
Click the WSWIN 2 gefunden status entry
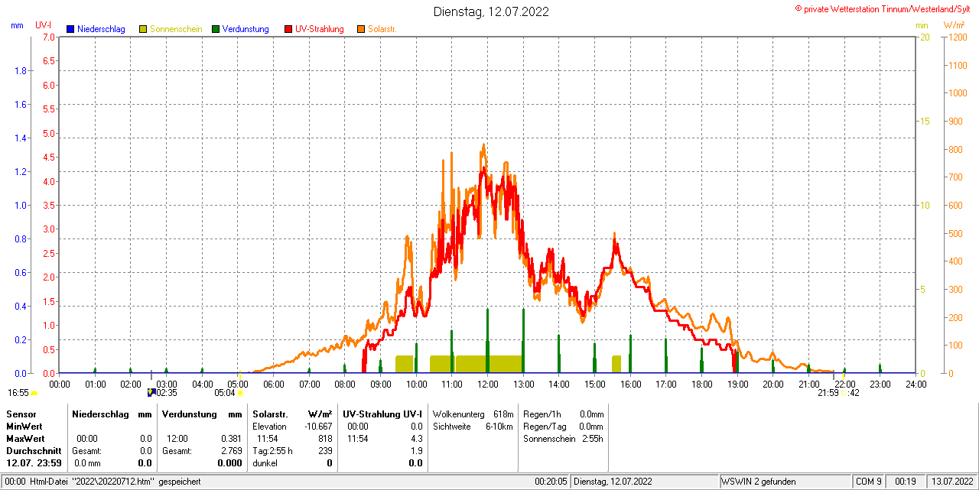[x=759, y=482]
